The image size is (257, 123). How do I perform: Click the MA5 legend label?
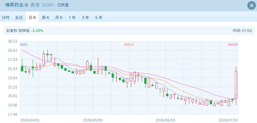24,44
